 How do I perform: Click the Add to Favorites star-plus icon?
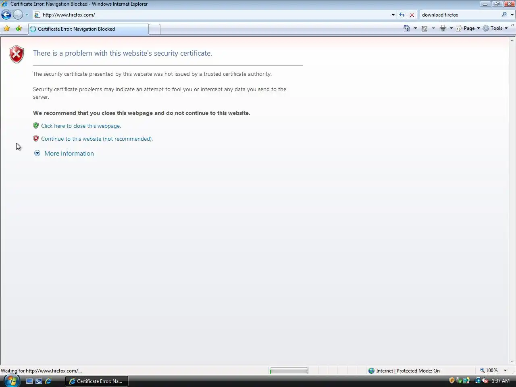point(19,28)
